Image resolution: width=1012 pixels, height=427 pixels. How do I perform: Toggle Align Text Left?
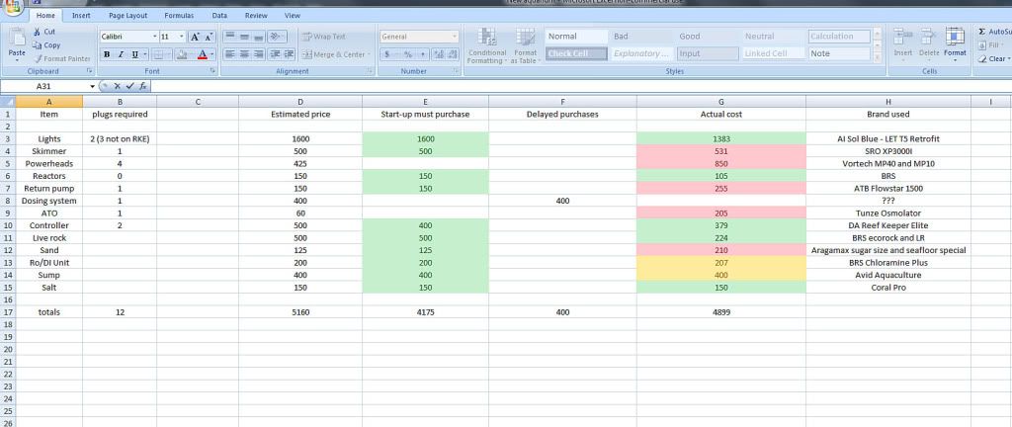tap(229, 54)
